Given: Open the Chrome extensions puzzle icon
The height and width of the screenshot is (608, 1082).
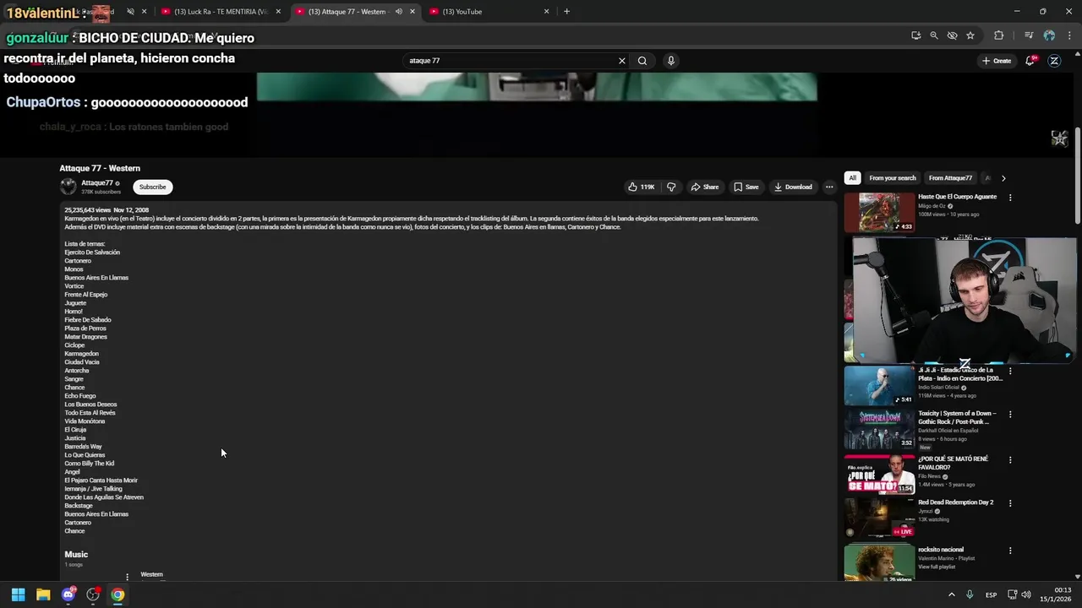Looking at the screenshot, I should (x=998, y=35).
